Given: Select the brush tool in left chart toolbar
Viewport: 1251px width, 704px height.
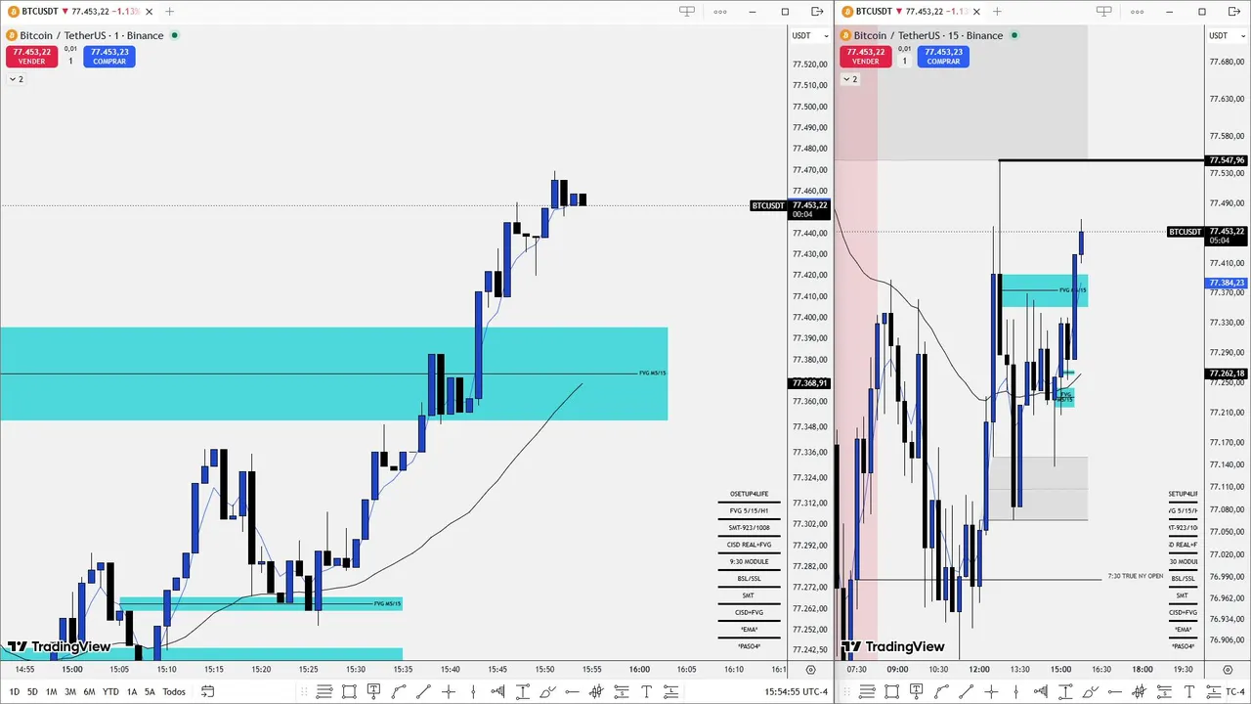Looking at the screenshot, I should coord(547,691).
